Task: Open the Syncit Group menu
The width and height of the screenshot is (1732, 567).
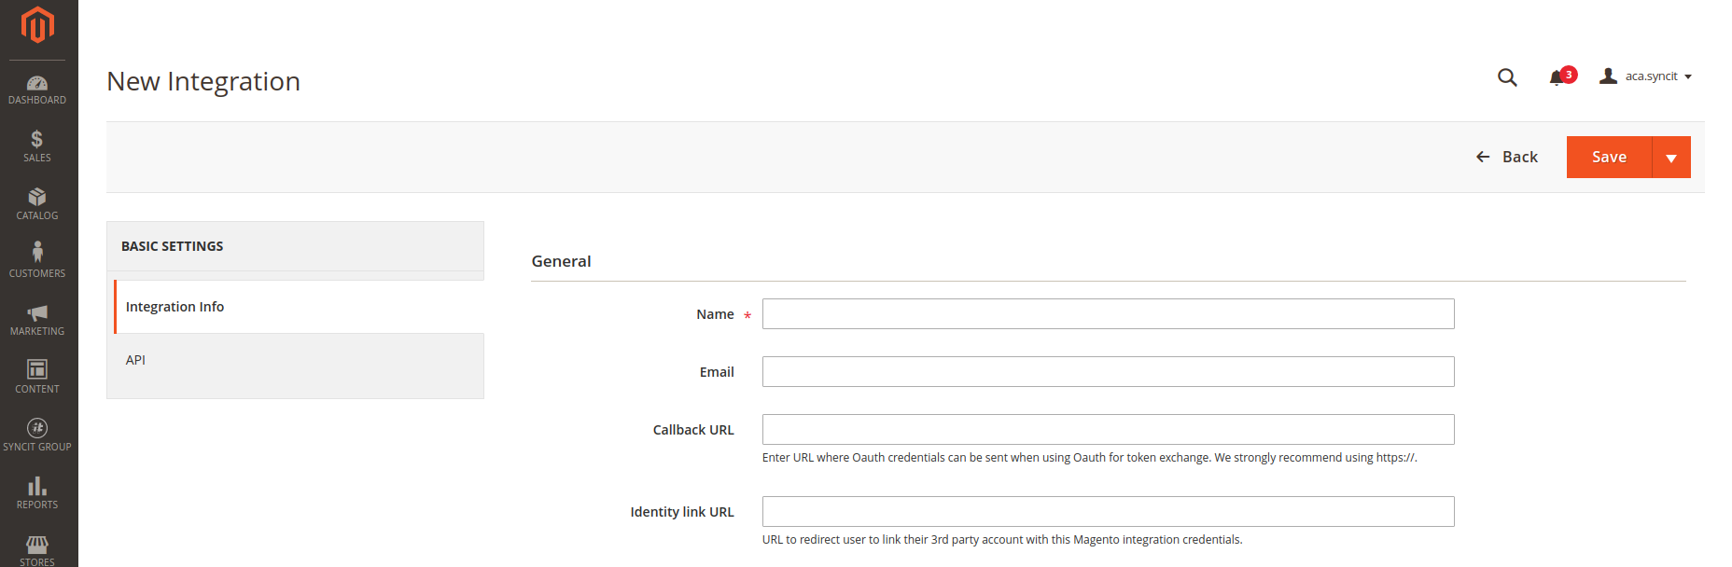Action: coord(37,435)
